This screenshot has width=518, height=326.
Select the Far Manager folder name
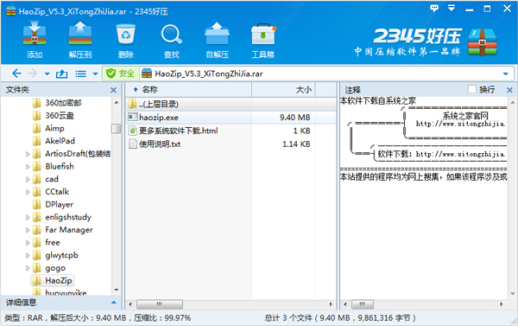[69, 230]
